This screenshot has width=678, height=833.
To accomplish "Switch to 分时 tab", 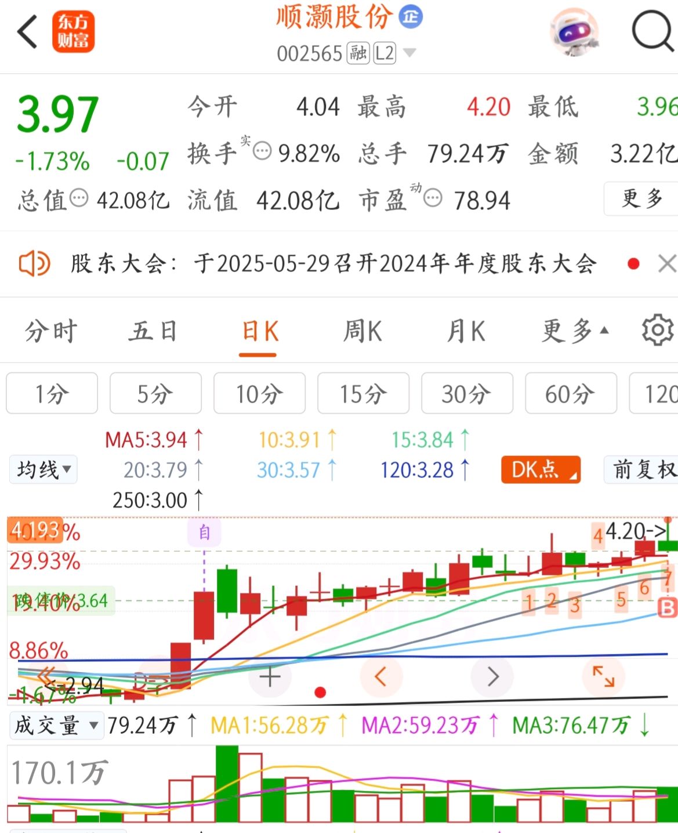I will click(x=51, y=332).
